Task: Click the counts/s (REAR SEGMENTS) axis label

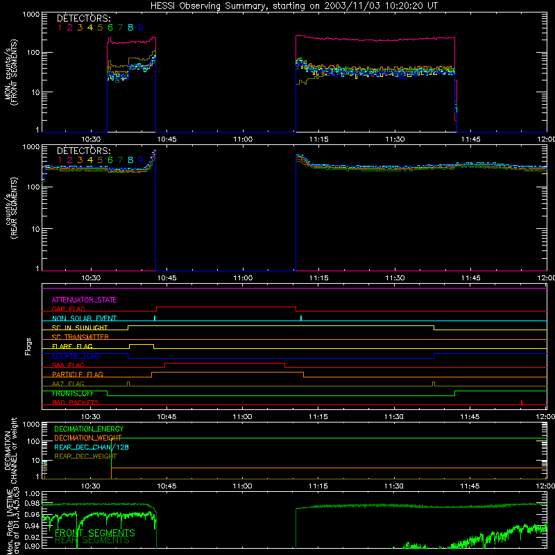Action: tap(11, 208)
